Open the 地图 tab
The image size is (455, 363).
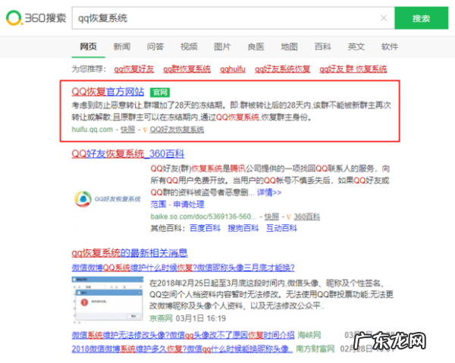point(290,46)
